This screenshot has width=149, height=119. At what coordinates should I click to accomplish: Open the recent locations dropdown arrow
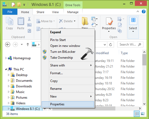tap(22, 44)
